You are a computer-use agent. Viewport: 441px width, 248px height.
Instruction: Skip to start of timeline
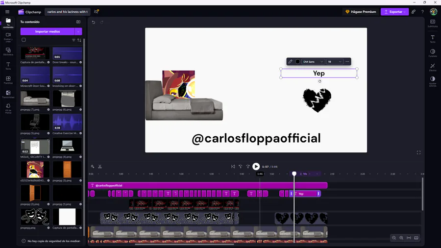pyautogui.click(x=233, y=167)
